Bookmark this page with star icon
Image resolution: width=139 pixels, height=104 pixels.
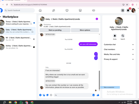tap(127, 4)
